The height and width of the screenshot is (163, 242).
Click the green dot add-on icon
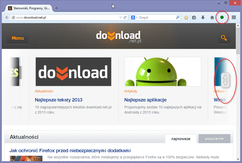pos(222,17)
